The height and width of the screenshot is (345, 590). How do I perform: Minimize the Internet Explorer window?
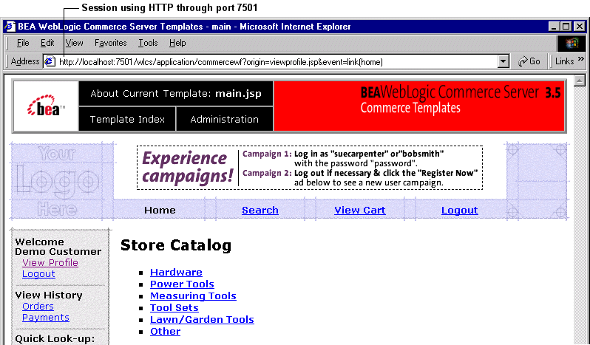[x=554, y=27]
